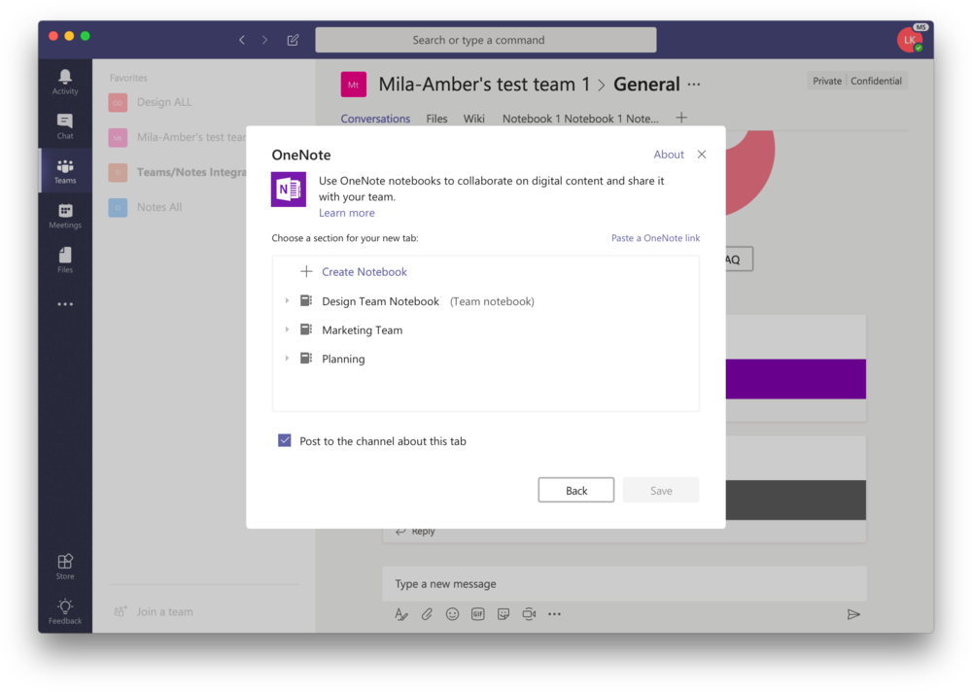Click Reply under the post
The image size is (972, 692).
click(x=423, y=532)
